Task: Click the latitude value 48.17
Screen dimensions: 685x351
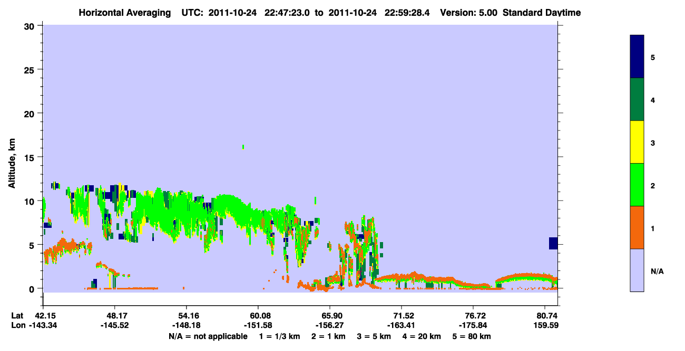Action: pos(115,316)
